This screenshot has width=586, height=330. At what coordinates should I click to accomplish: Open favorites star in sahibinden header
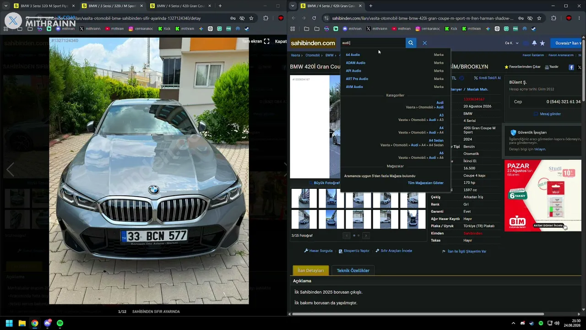pos(543,43)
